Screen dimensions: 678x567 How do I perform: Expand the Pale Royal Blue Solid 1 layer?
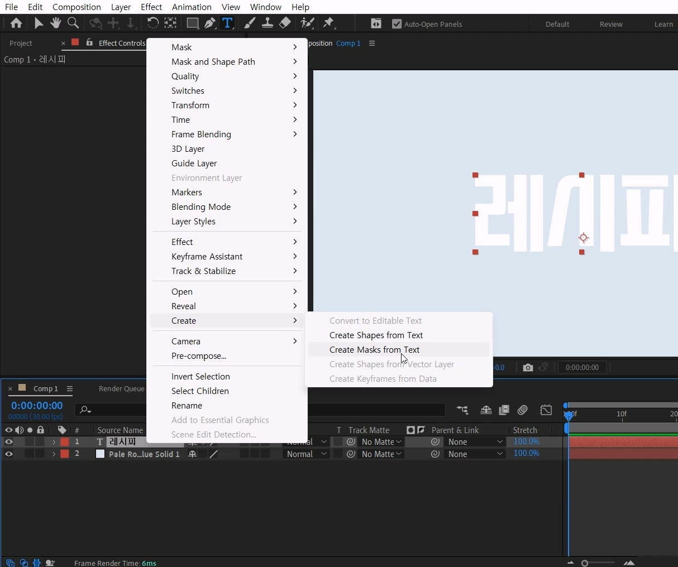tap(54, 454)
